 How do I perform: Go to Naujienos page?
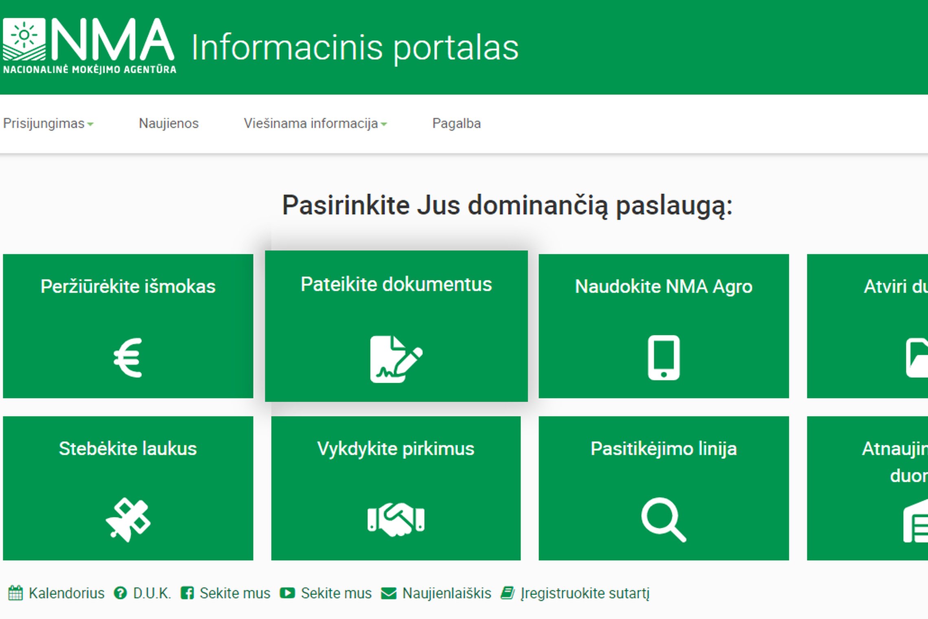click(x=169, y=123)
